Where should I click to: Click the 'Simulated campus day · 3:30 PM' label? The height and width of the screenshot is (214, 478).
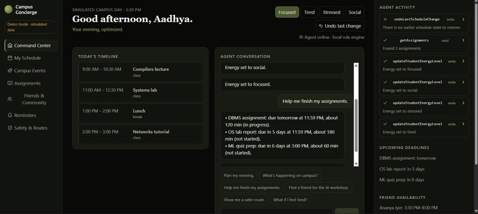107,9
